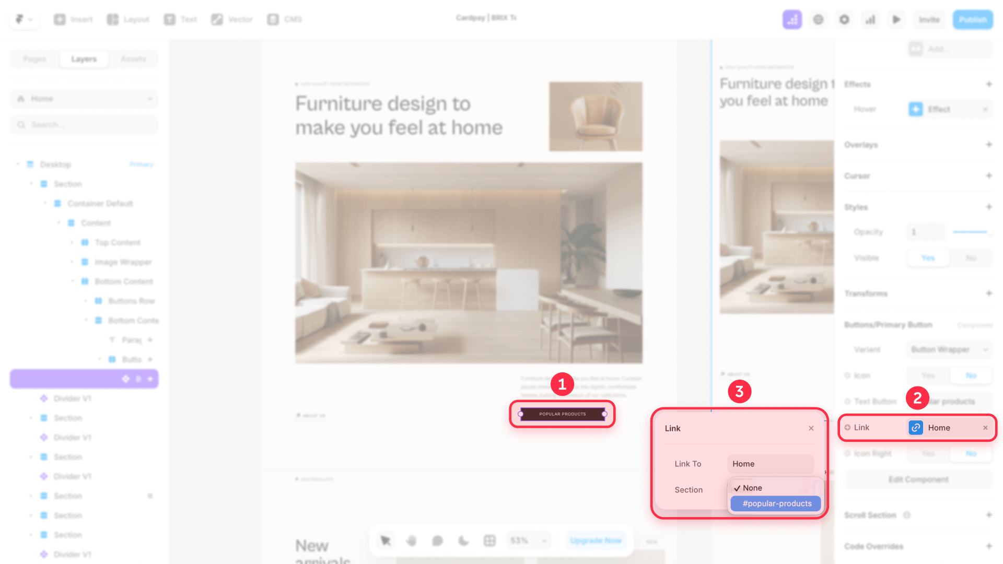Add a style with Styles plus icon
The image size is (1003, 564).
click(x=988, y=207)
